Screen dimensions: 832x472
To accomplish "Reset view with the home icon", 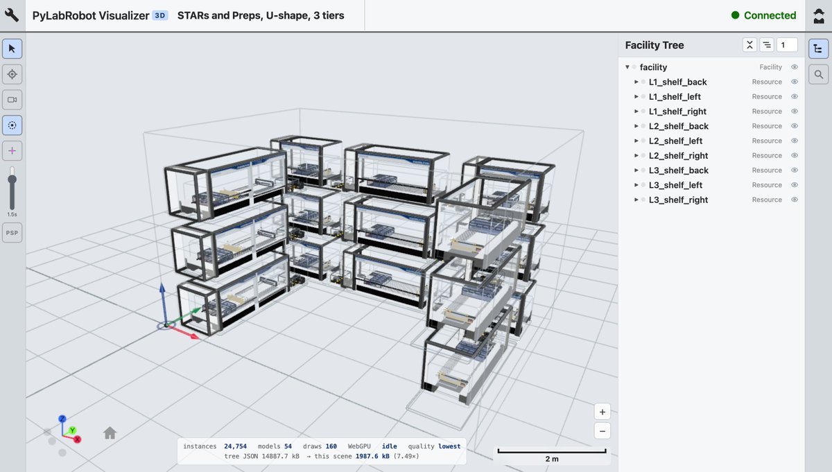I will coord(110,433).
